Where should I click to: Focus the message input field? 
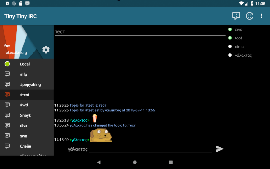click(150, 149)
